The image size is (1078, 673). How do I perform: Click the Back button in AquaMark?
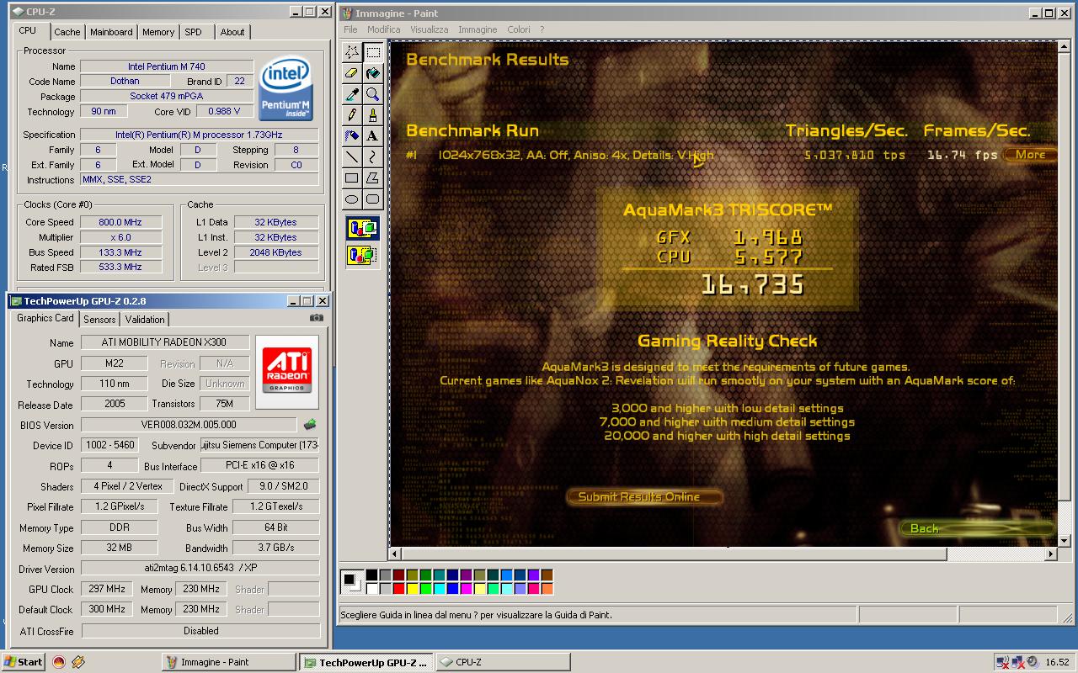(977, 528)
